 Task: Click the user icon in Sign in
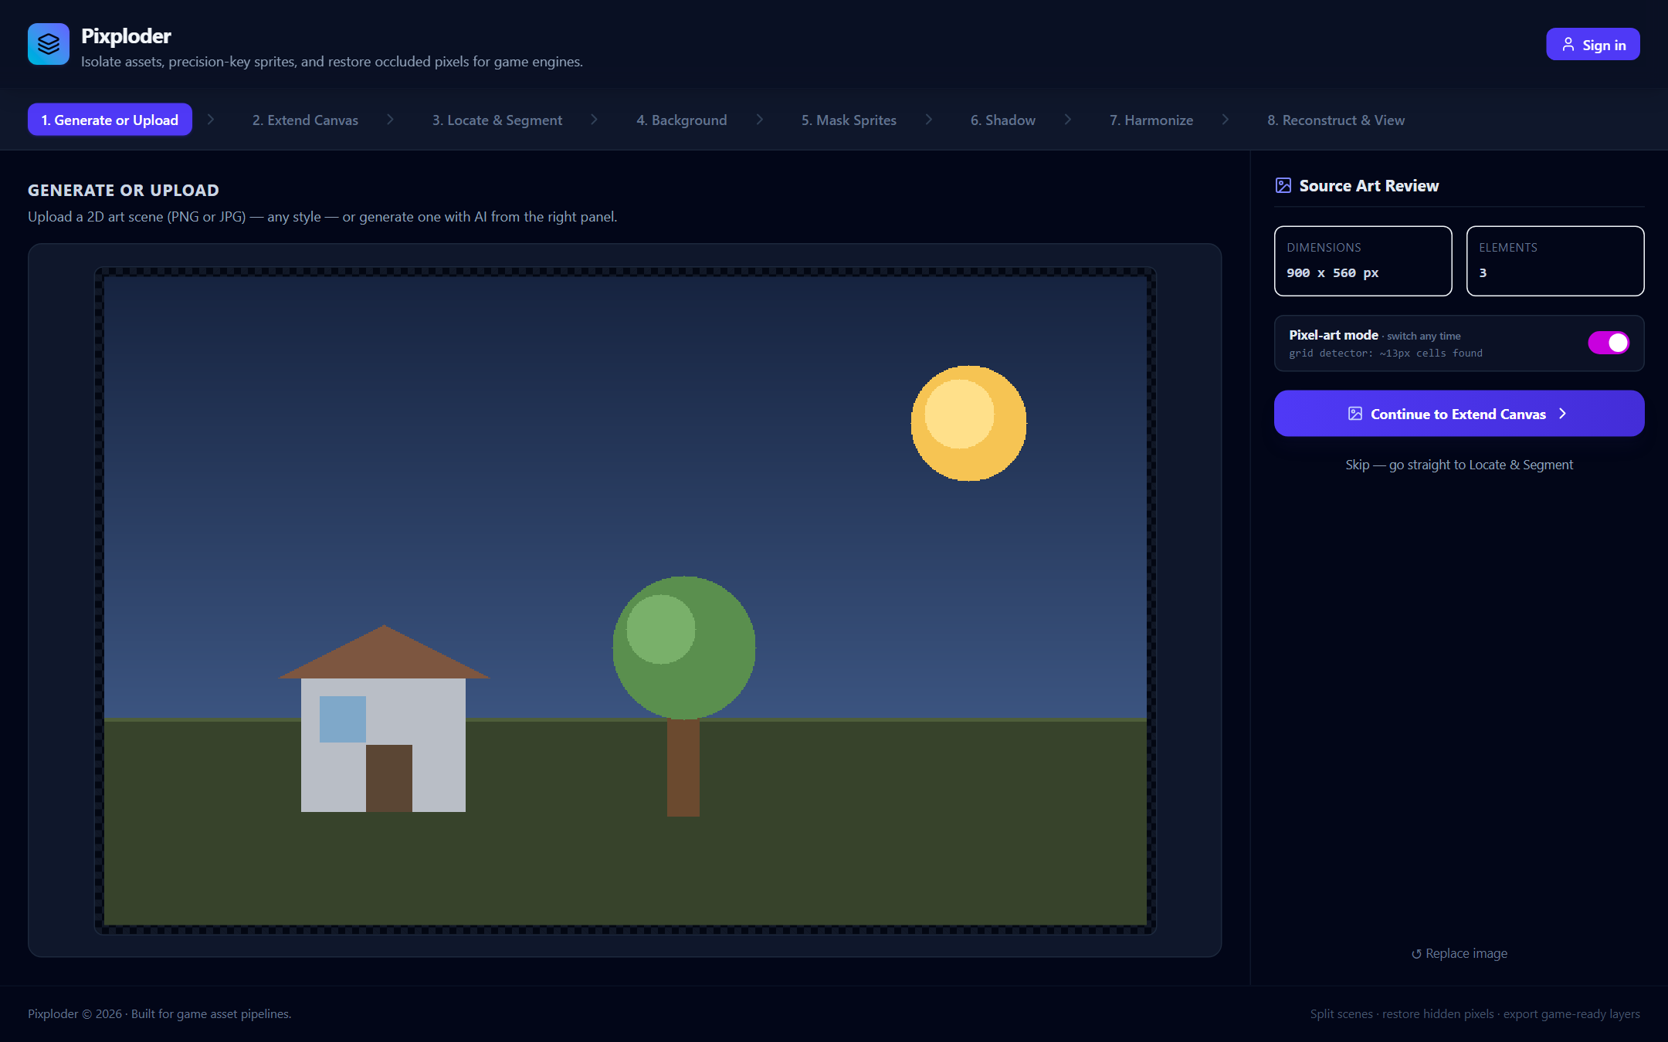(x=1568, y=45)
